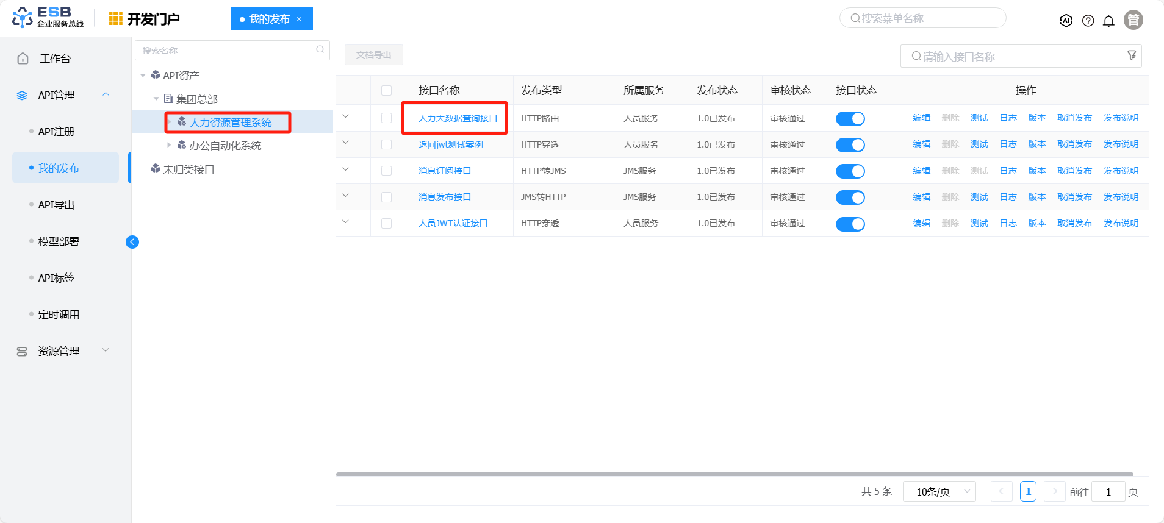Check the checkbox for 消息订阅接口 row
Image resolution: width=1164 pixels, height=523 pixels.
(x=386, y=171)
